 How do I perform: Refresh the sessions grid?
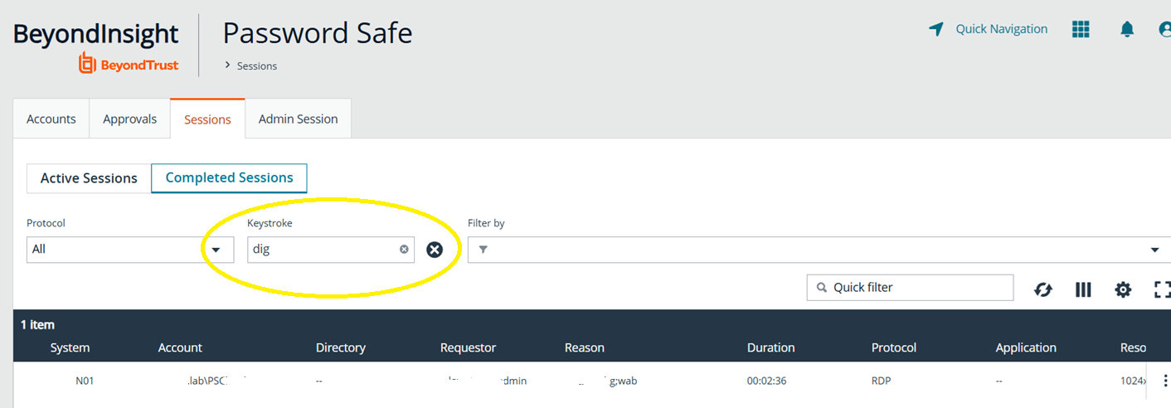(1043, 289)
